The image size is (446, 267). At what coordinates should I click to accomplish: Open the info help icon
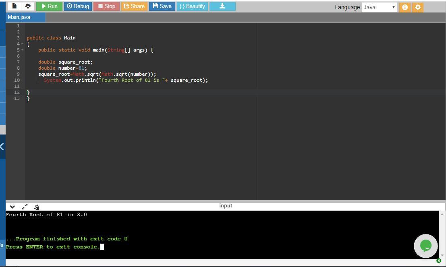(x=405, y=7)
